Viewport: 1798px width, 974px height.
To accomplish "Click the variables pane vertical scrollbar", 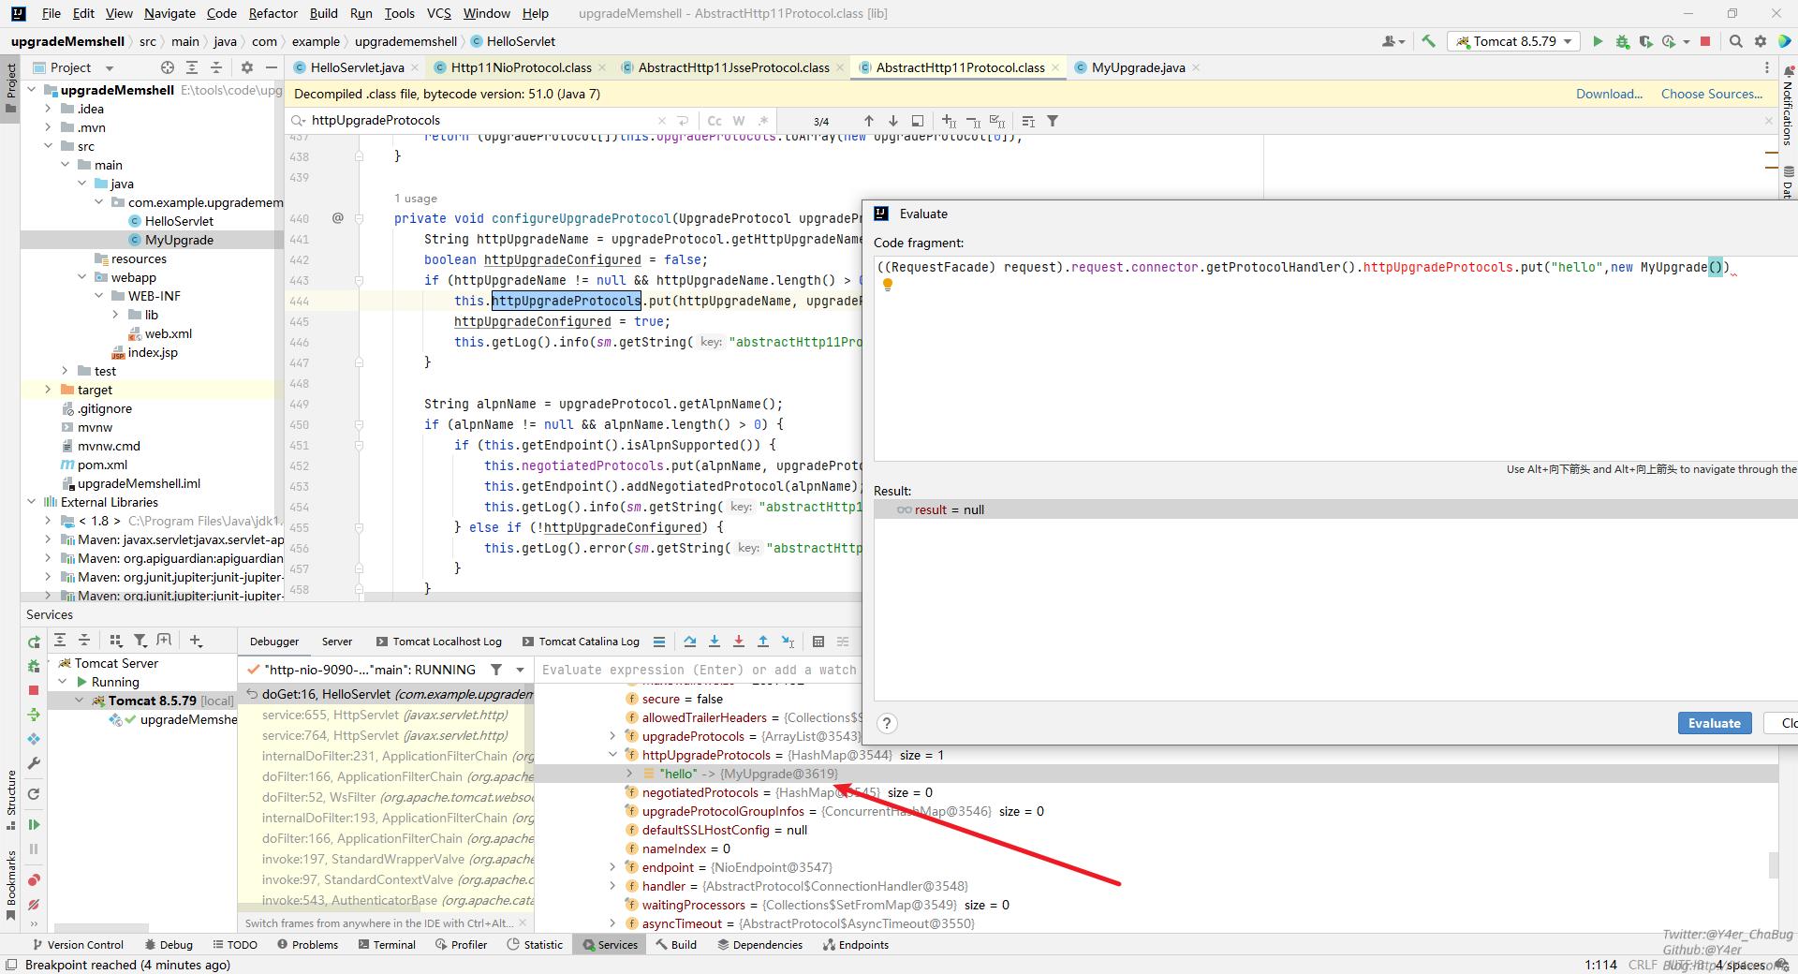I will click(x=1773, y=864).
